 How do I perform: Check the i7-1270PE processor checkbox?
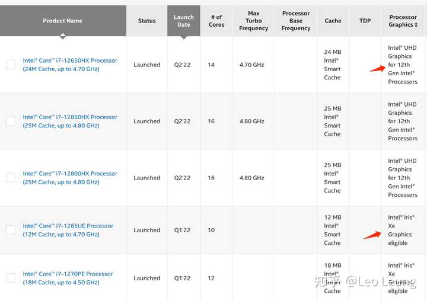[11, 278]
